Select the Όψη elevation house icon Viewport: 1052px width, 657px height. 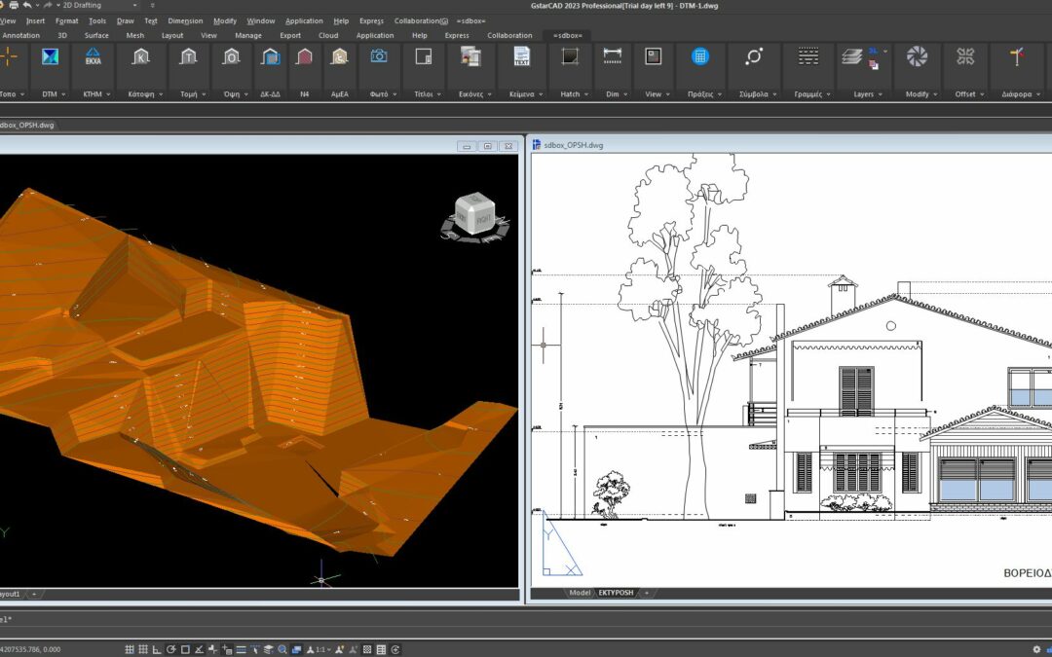click(x=231, y=57)
